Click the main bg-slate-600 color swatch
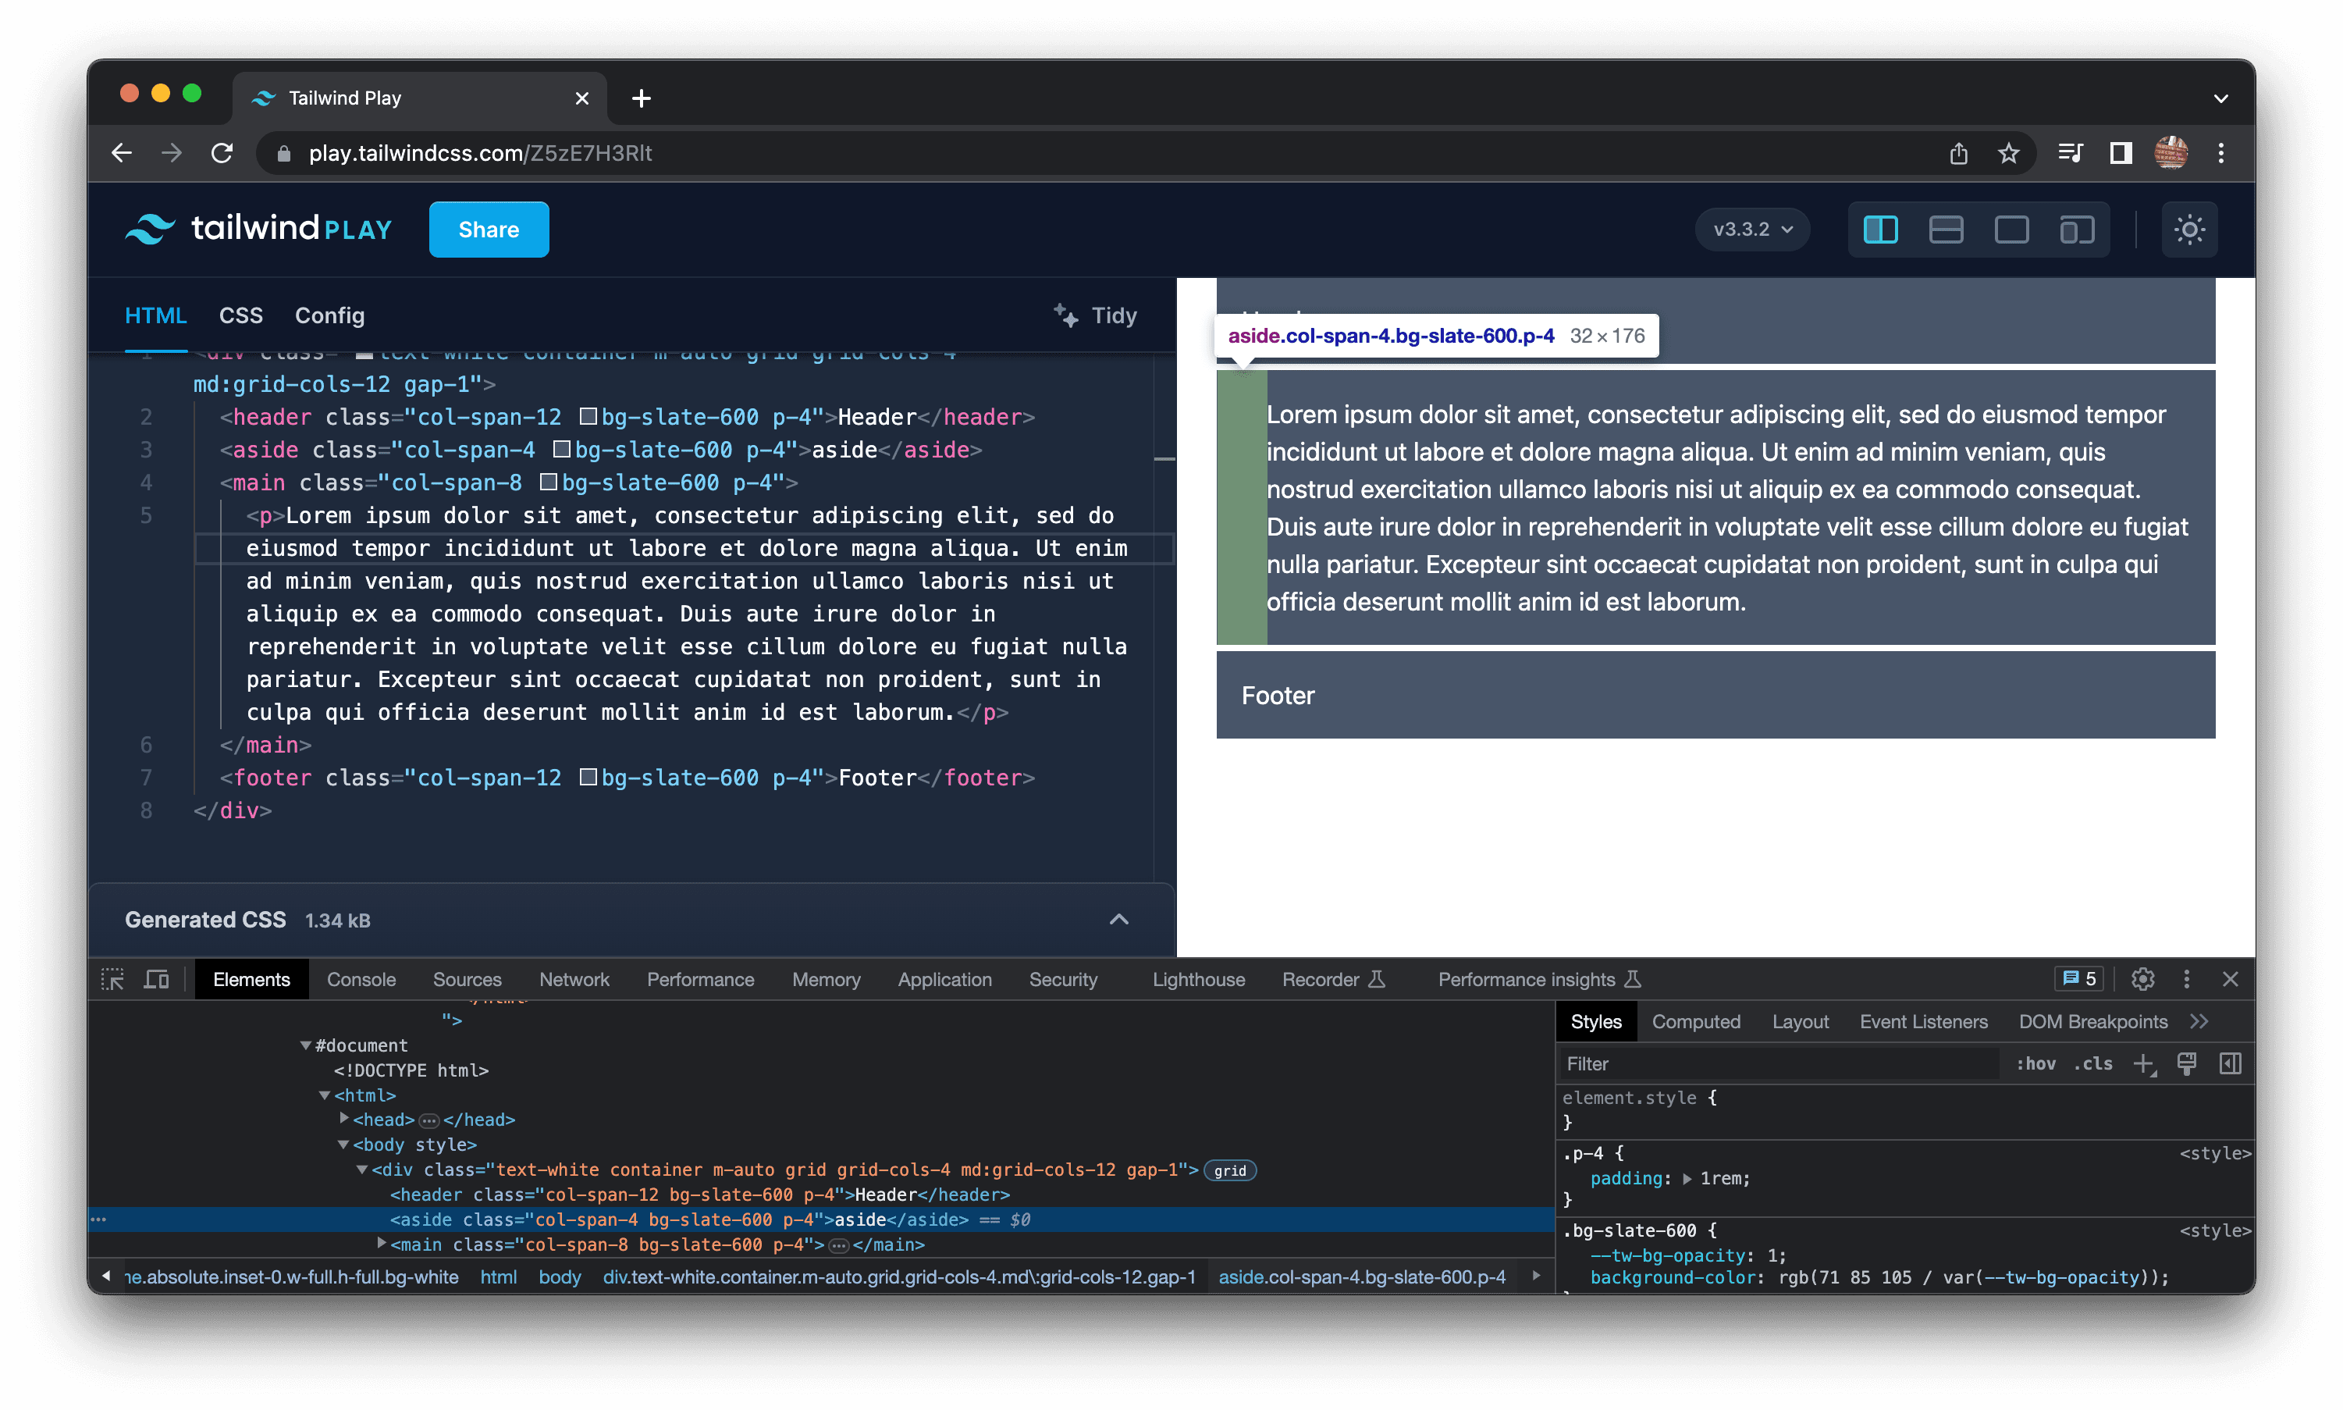The width and height of the screenshot is (2343, 1410). tap(548, 482)
